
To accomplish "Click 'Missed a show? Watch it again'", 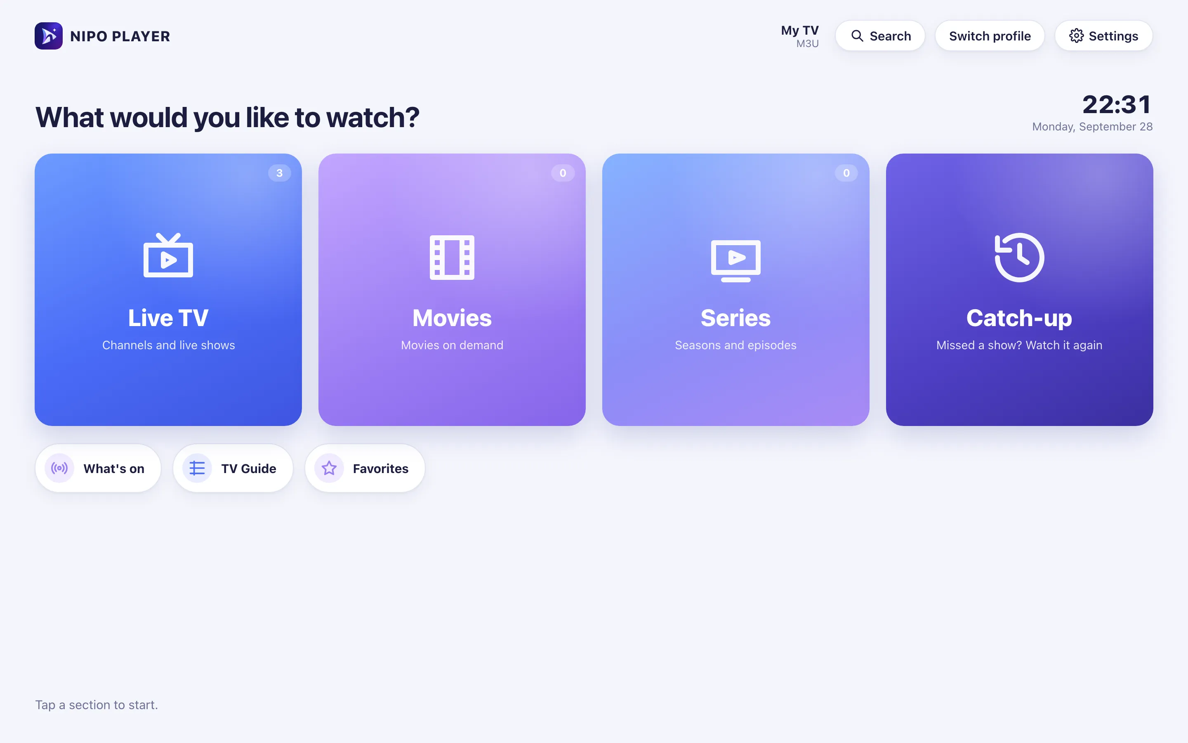I will [1020, 345].
